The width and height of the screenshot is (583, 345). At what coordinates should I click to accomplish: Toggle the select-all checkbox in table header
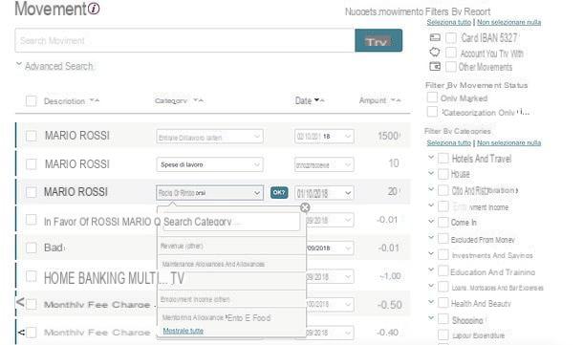[32, 101]
